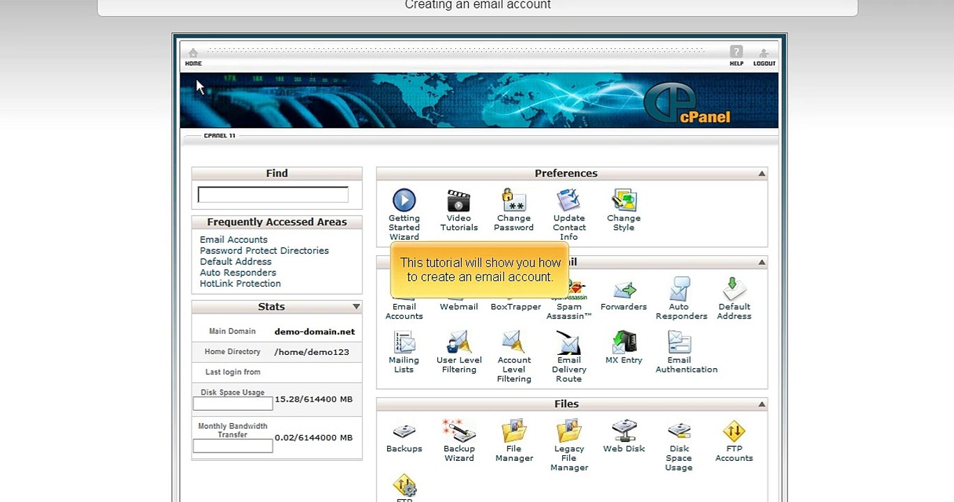The width and height of the screenshot is (954, 502).
Task: Select the /home/demo123 home directory text
Action: click(312, 352)
